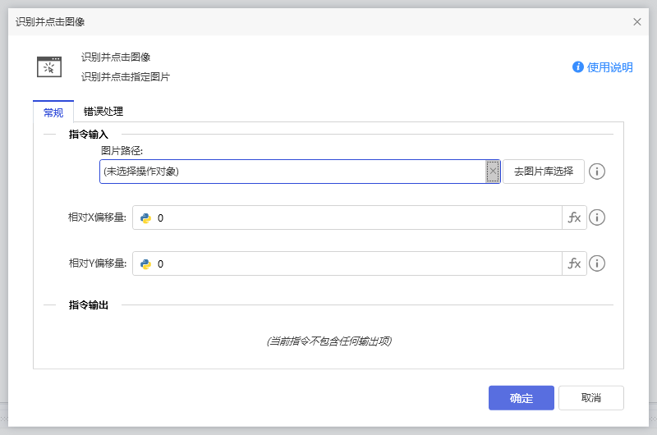This screenshot has width=657, height=435.
Task: Close the 识别并点击图像 dialog window
Action: pos(637,22)
